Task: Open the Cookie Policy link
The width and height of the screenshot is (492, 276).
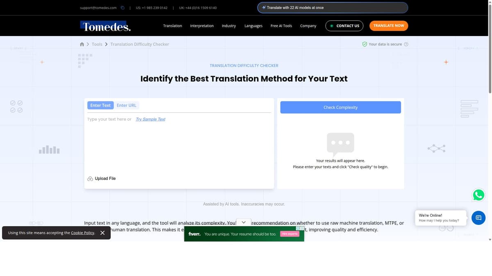Action: [x=83, y=233]
